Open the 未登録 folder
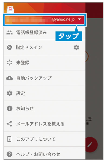Viewport: 107px width, 162px height. 45,63
